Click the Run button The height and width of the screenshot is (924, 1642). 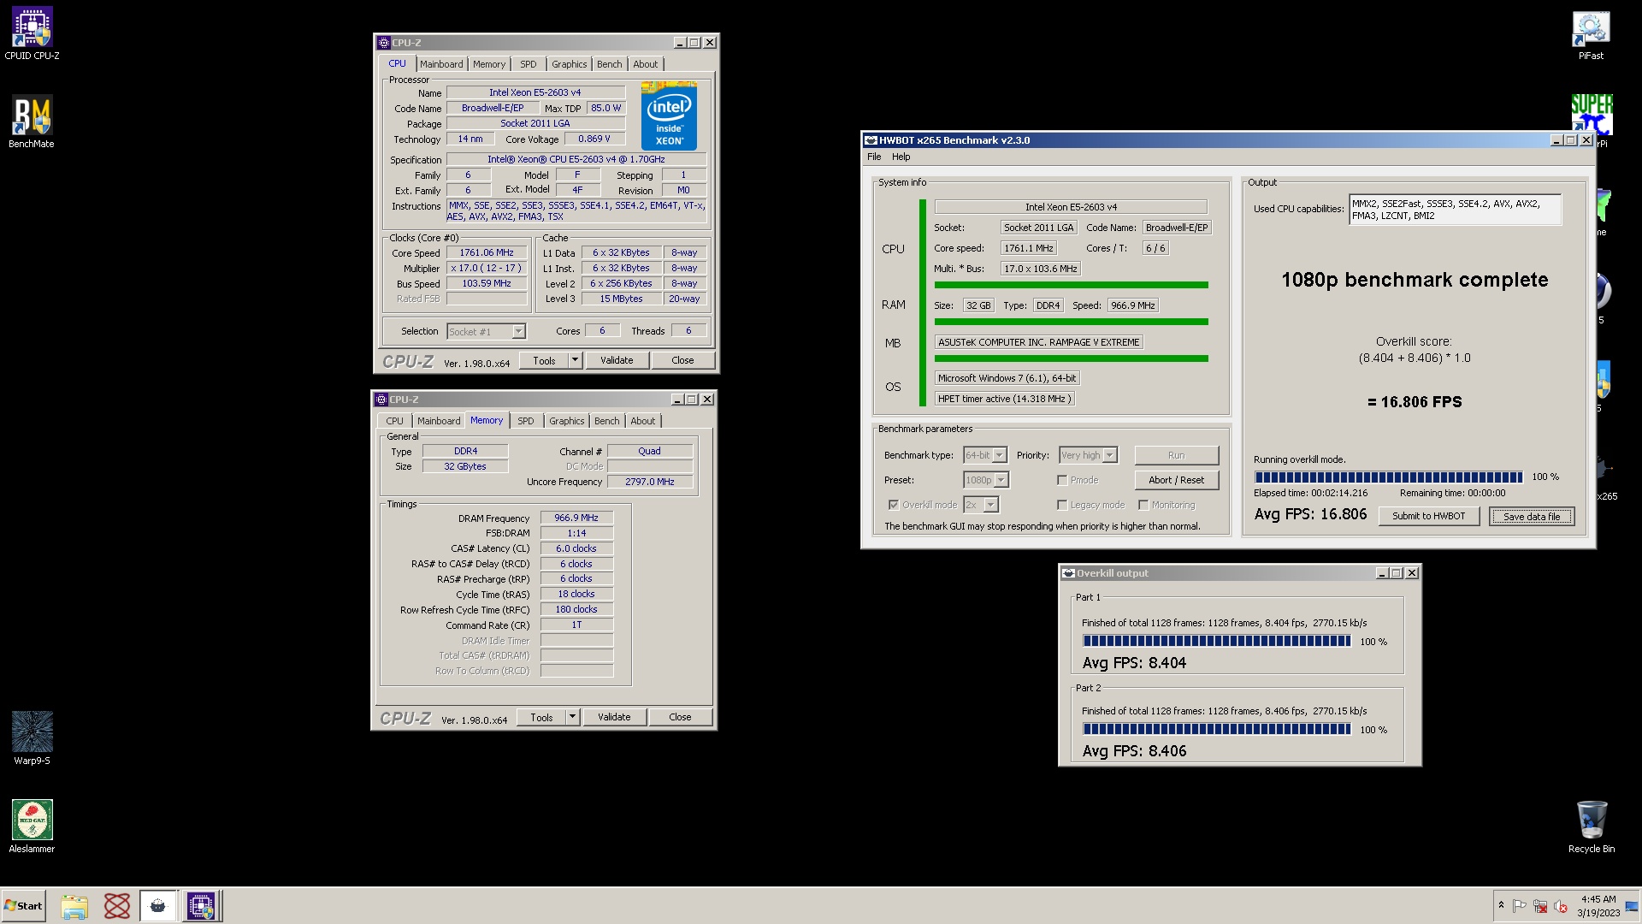point(1176,455)
